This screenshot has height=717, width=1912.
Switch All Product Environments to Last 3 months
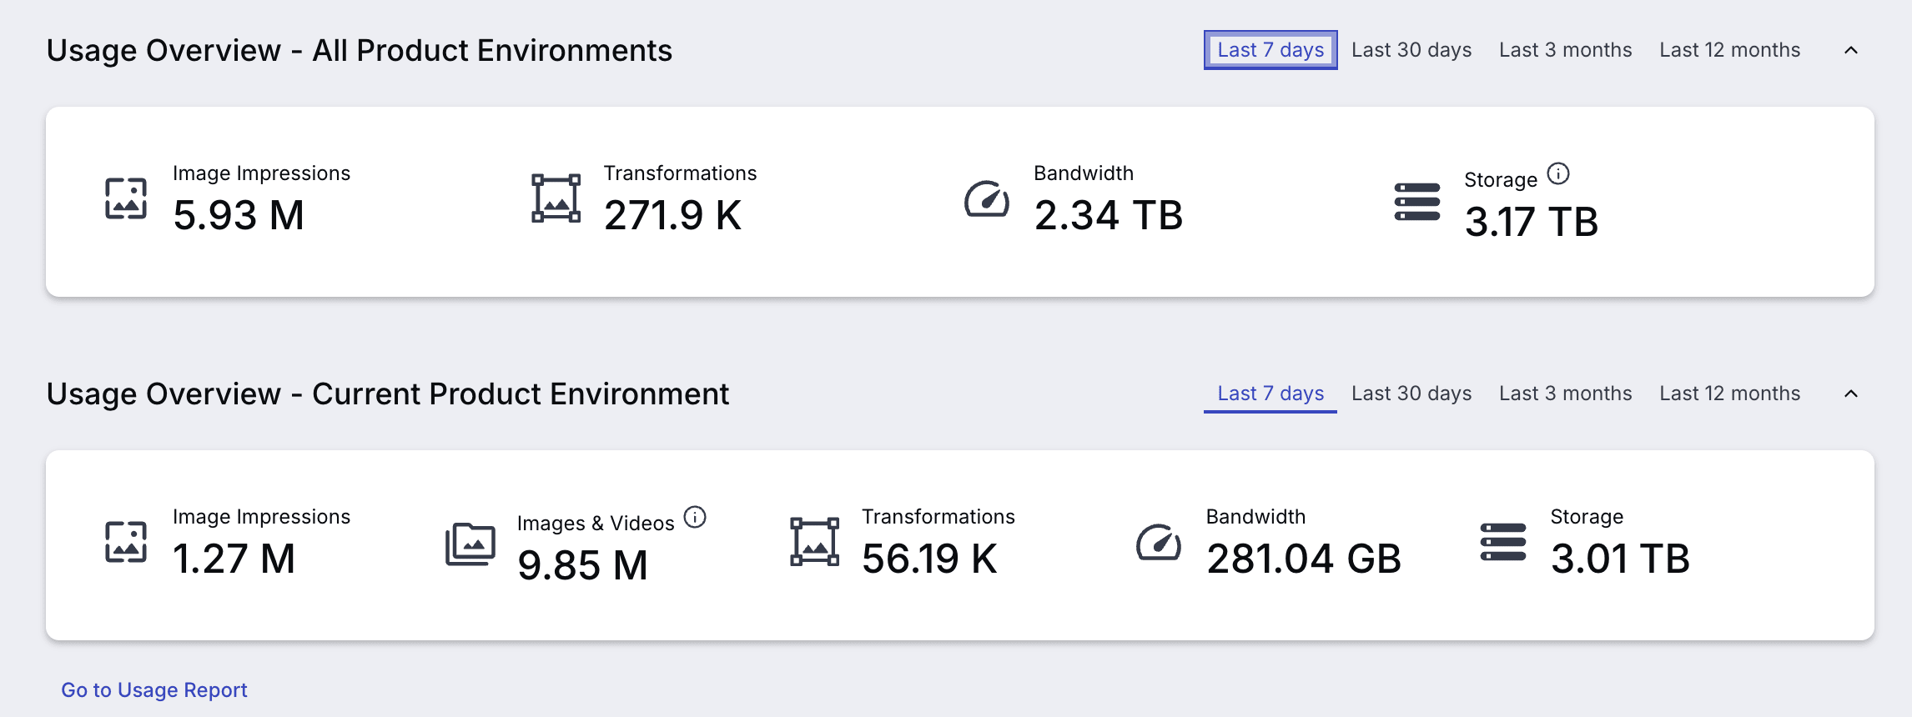click(x=1566, y=50)
